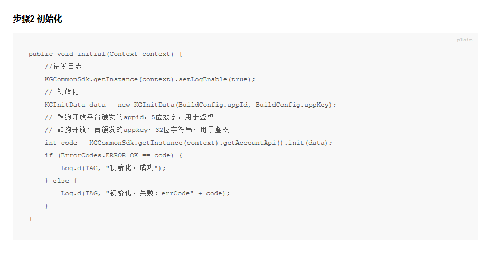Click the final closing brace of the method
Screen dimensions: 490x254
point(30,219)
